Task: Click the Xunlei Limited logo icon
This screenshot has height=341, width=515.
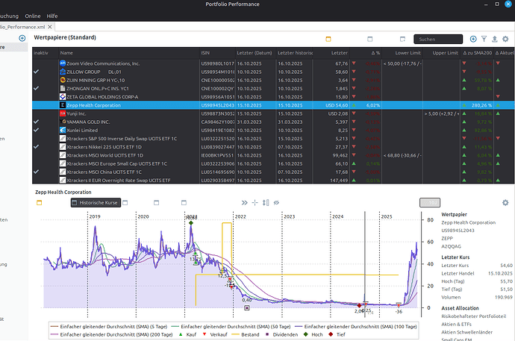Action: tap(63, 130)
